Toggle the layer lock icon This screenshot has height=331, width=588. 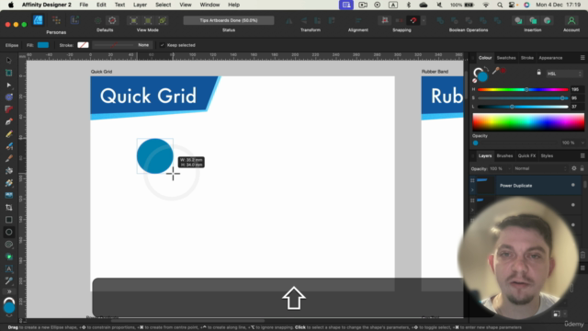pyautogui.click(x=582, y=168)
